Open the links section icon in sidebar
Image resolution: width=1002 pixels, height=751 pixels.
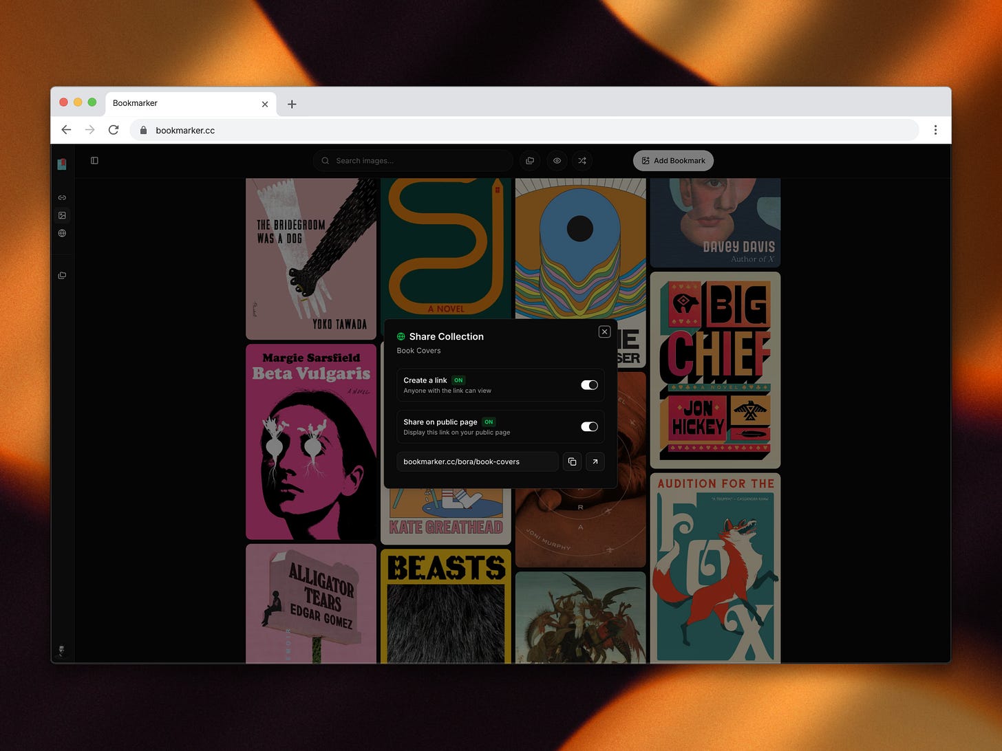[x=62, y=197]
